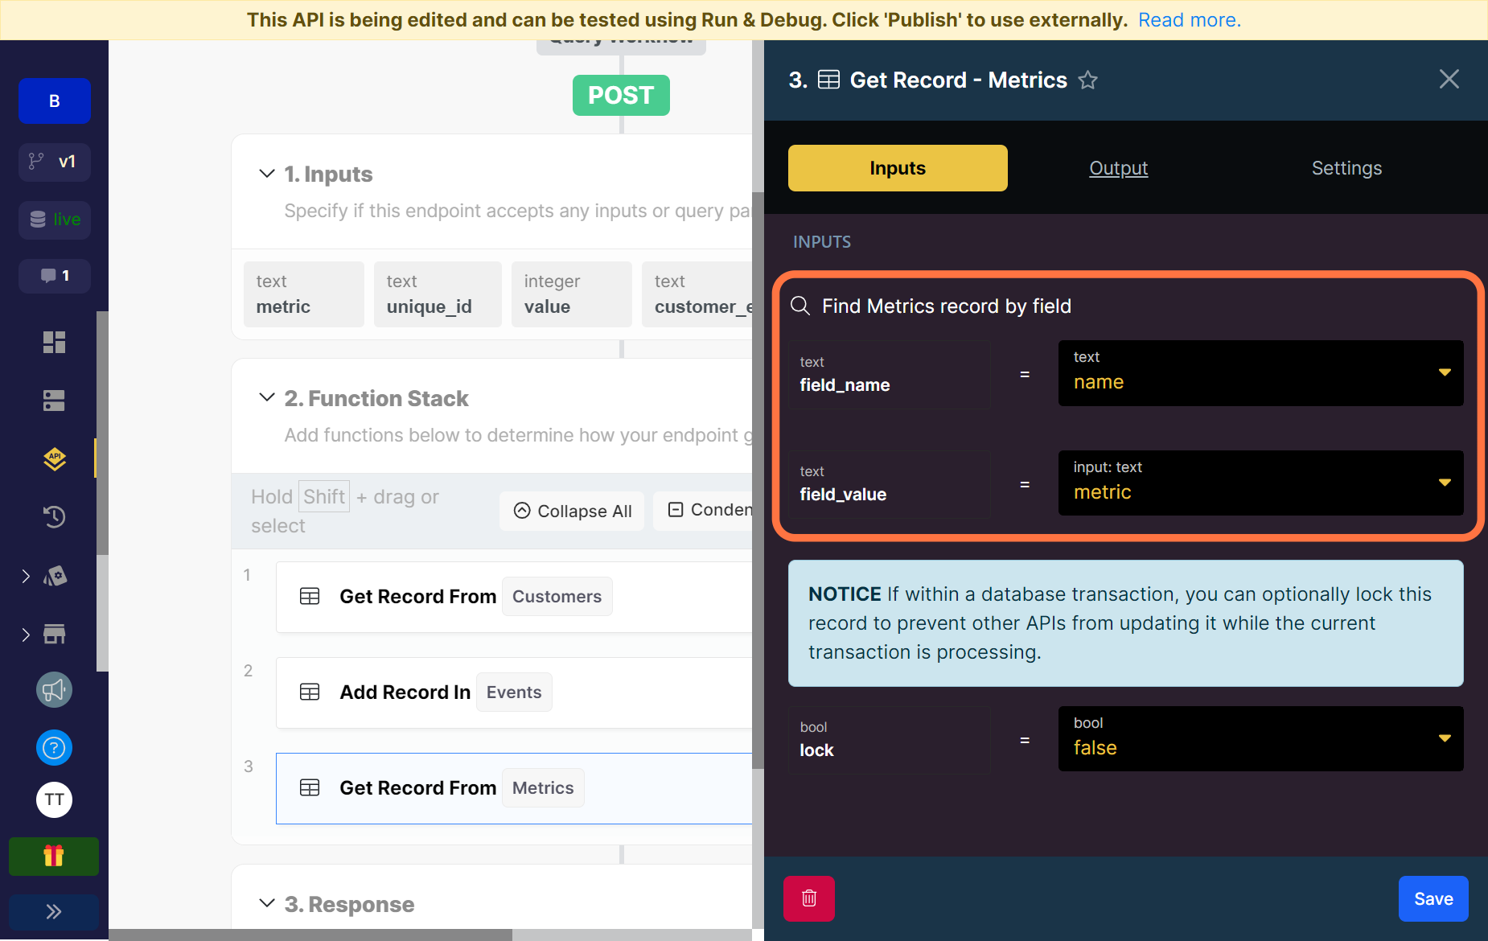Expand the marketplace sidebar chevron

click(26, 635)
